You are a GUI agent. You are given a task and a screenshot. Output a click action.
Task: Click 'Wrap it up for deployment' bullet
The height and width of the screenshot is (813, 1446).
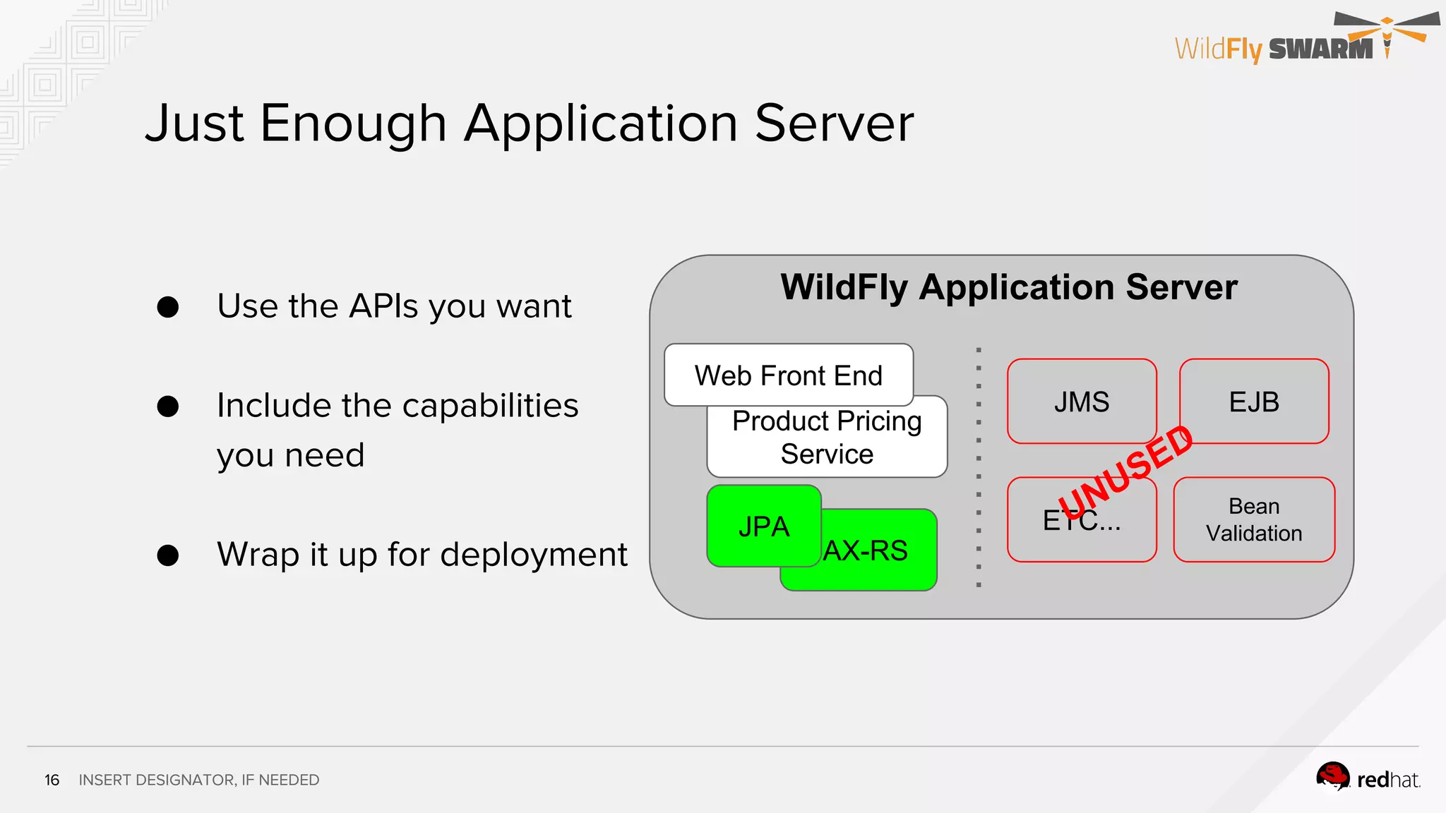422,555
